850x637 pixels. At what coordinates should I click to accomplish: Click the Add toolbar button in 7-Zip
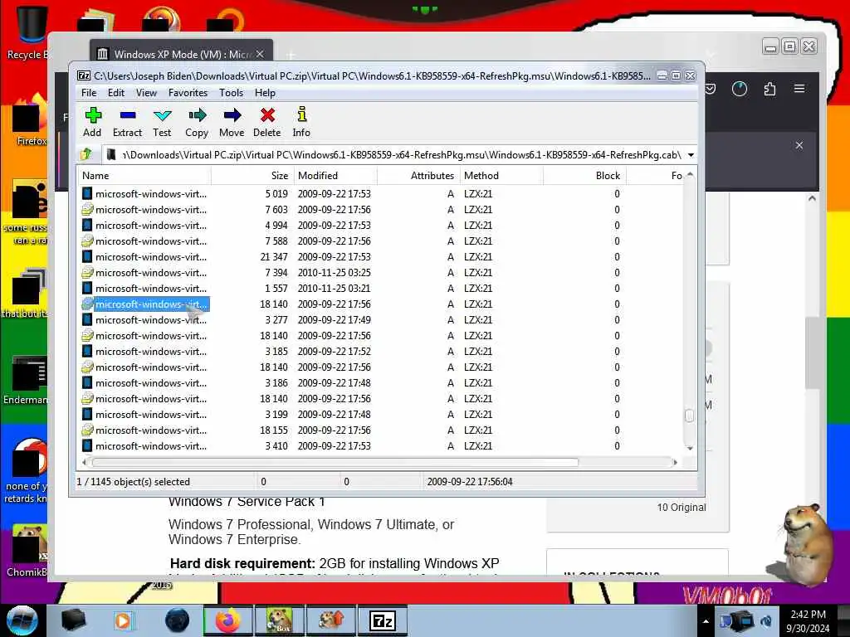point(92,122)
